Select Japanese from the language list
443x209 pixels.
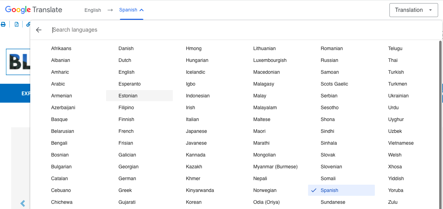196,131
